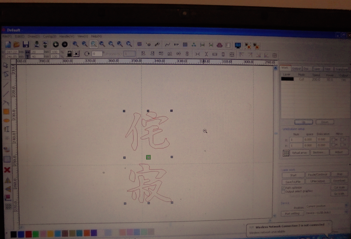The image size is (351, 239).
Task: Click the UFileOutput button
Action: pos(318,181)
